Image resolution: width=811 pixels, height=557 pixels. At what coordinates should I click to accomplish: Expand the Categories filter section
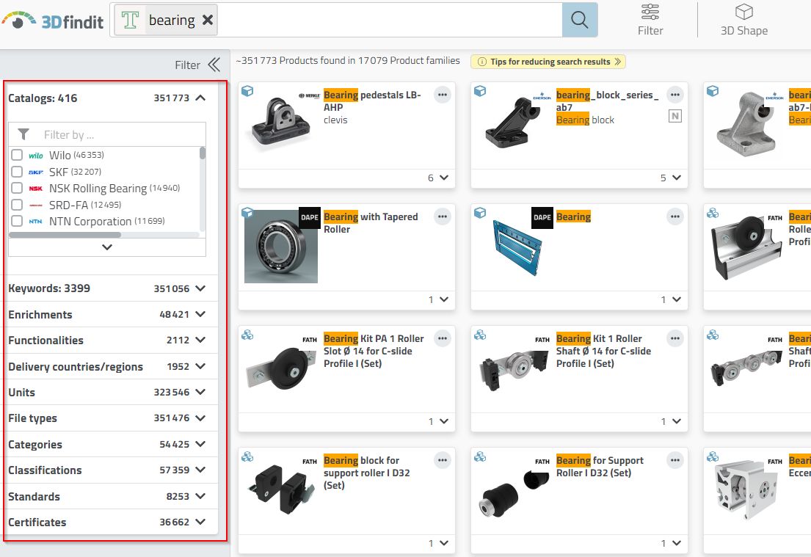click(200, 444)
